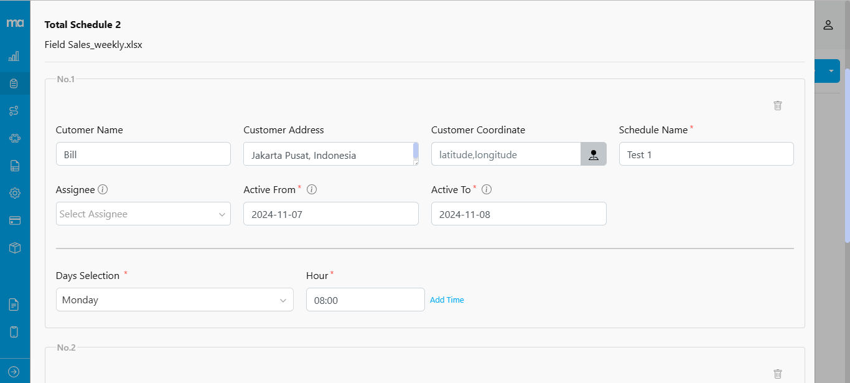Screen dimensions: 850x383
Task: Click the blue dropdown arrow button
Action: click(831, 71)
